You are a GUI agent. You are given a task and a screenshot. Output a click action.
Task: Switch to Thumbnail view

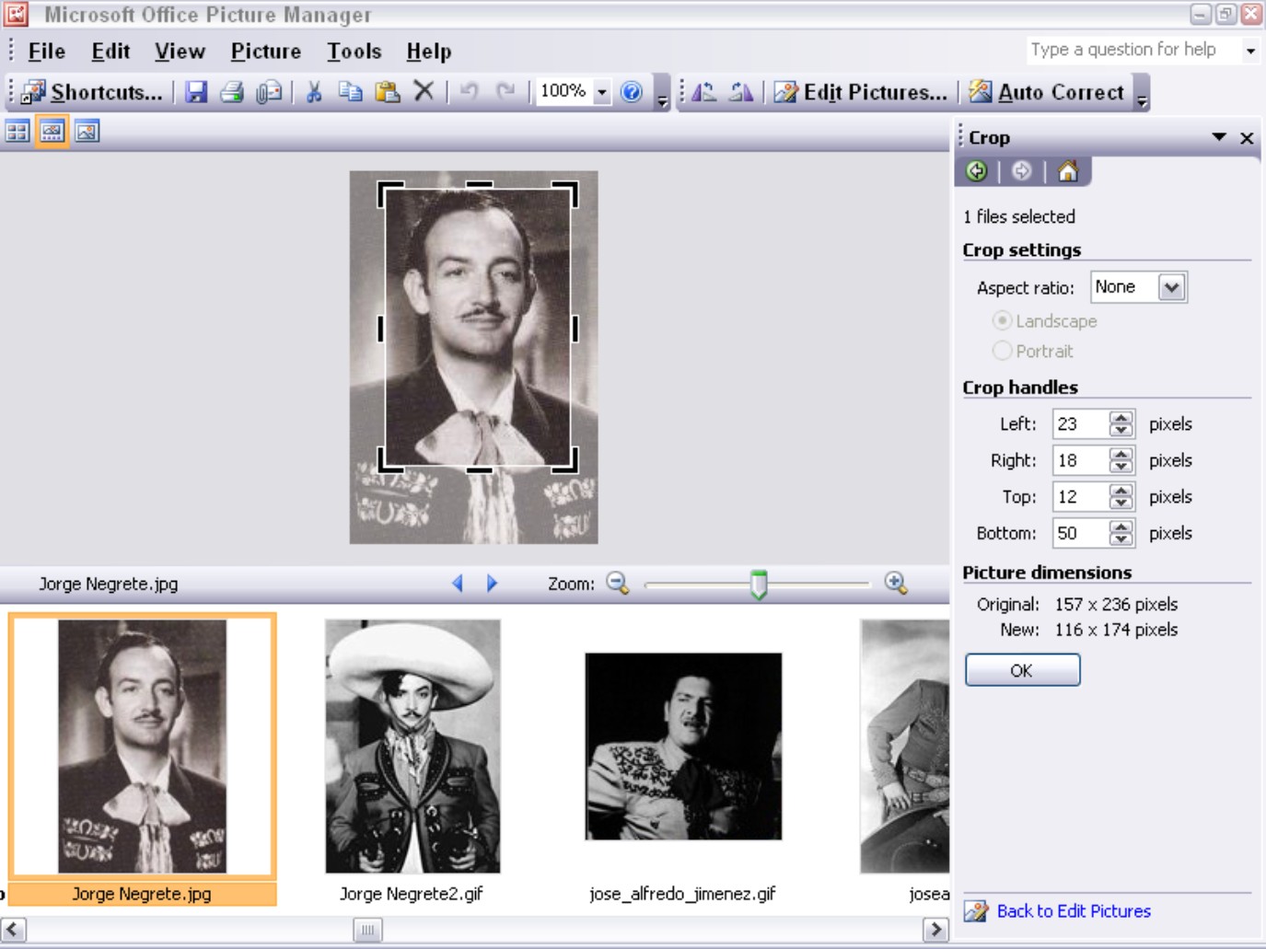click(17, 132)
